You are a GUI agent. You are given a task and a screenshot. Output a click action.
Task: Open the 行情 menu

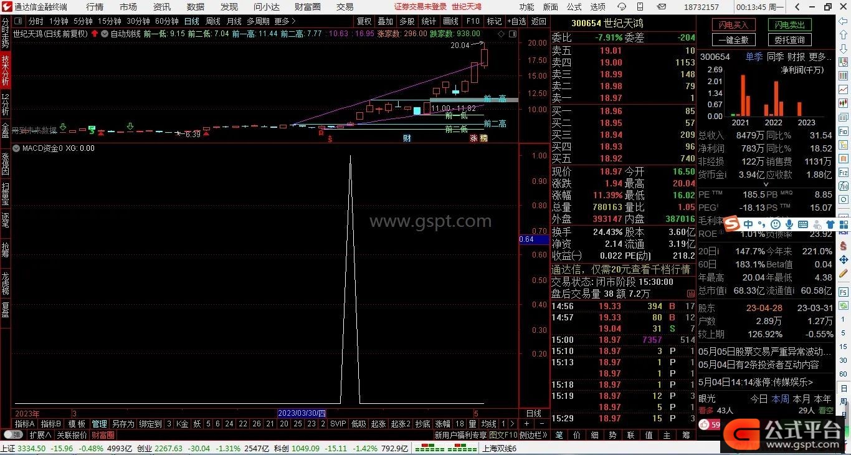[x=95, y=7]
